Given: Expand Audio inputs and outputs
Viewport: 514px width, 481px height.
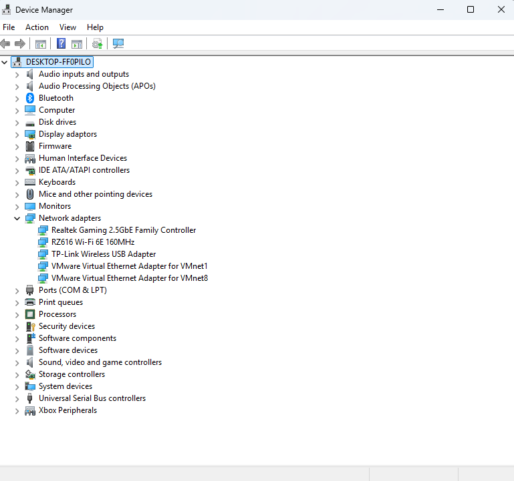Looking at the screenshot, I should click(x=17, y=75).
